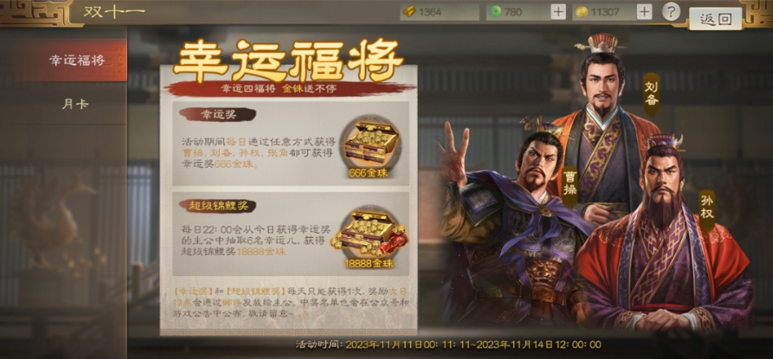Click the gold coin currency icon
Image resolution: width=773 pixels, height=359 pixels.
(x=582, y=12)
